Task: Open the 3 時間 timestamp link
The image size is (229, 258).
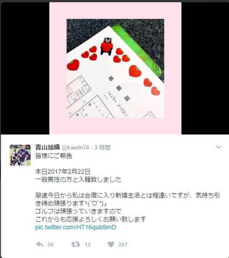Action: pyautogui.click(x=102, y=148)
